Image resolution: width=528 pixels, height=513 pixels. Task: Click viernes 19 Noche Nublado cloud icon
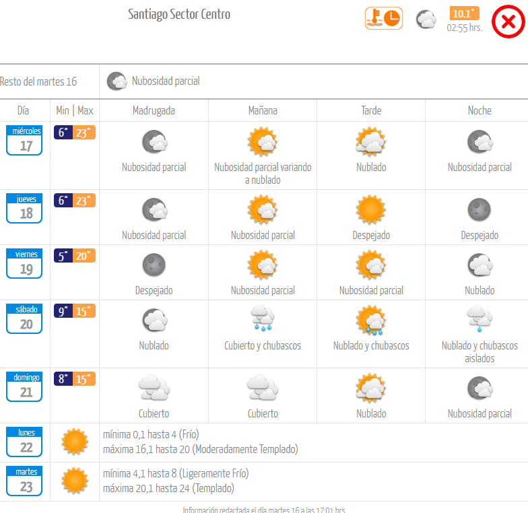[x=480, y=265]
